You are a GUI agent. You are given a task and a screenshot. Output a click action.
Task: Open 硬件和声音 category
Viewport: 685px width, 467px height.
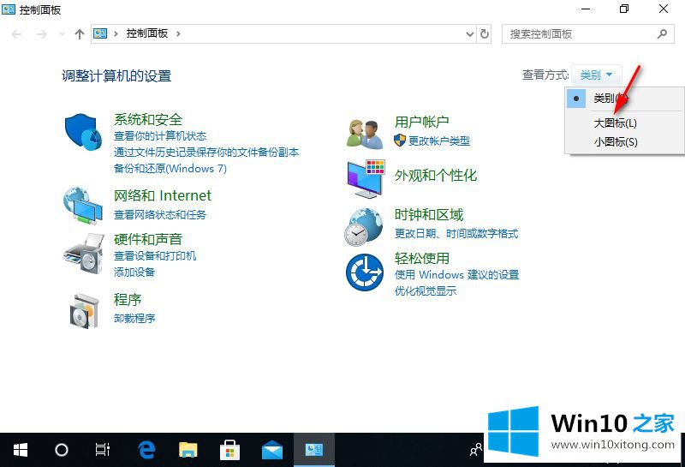click(x=148, y=239)
